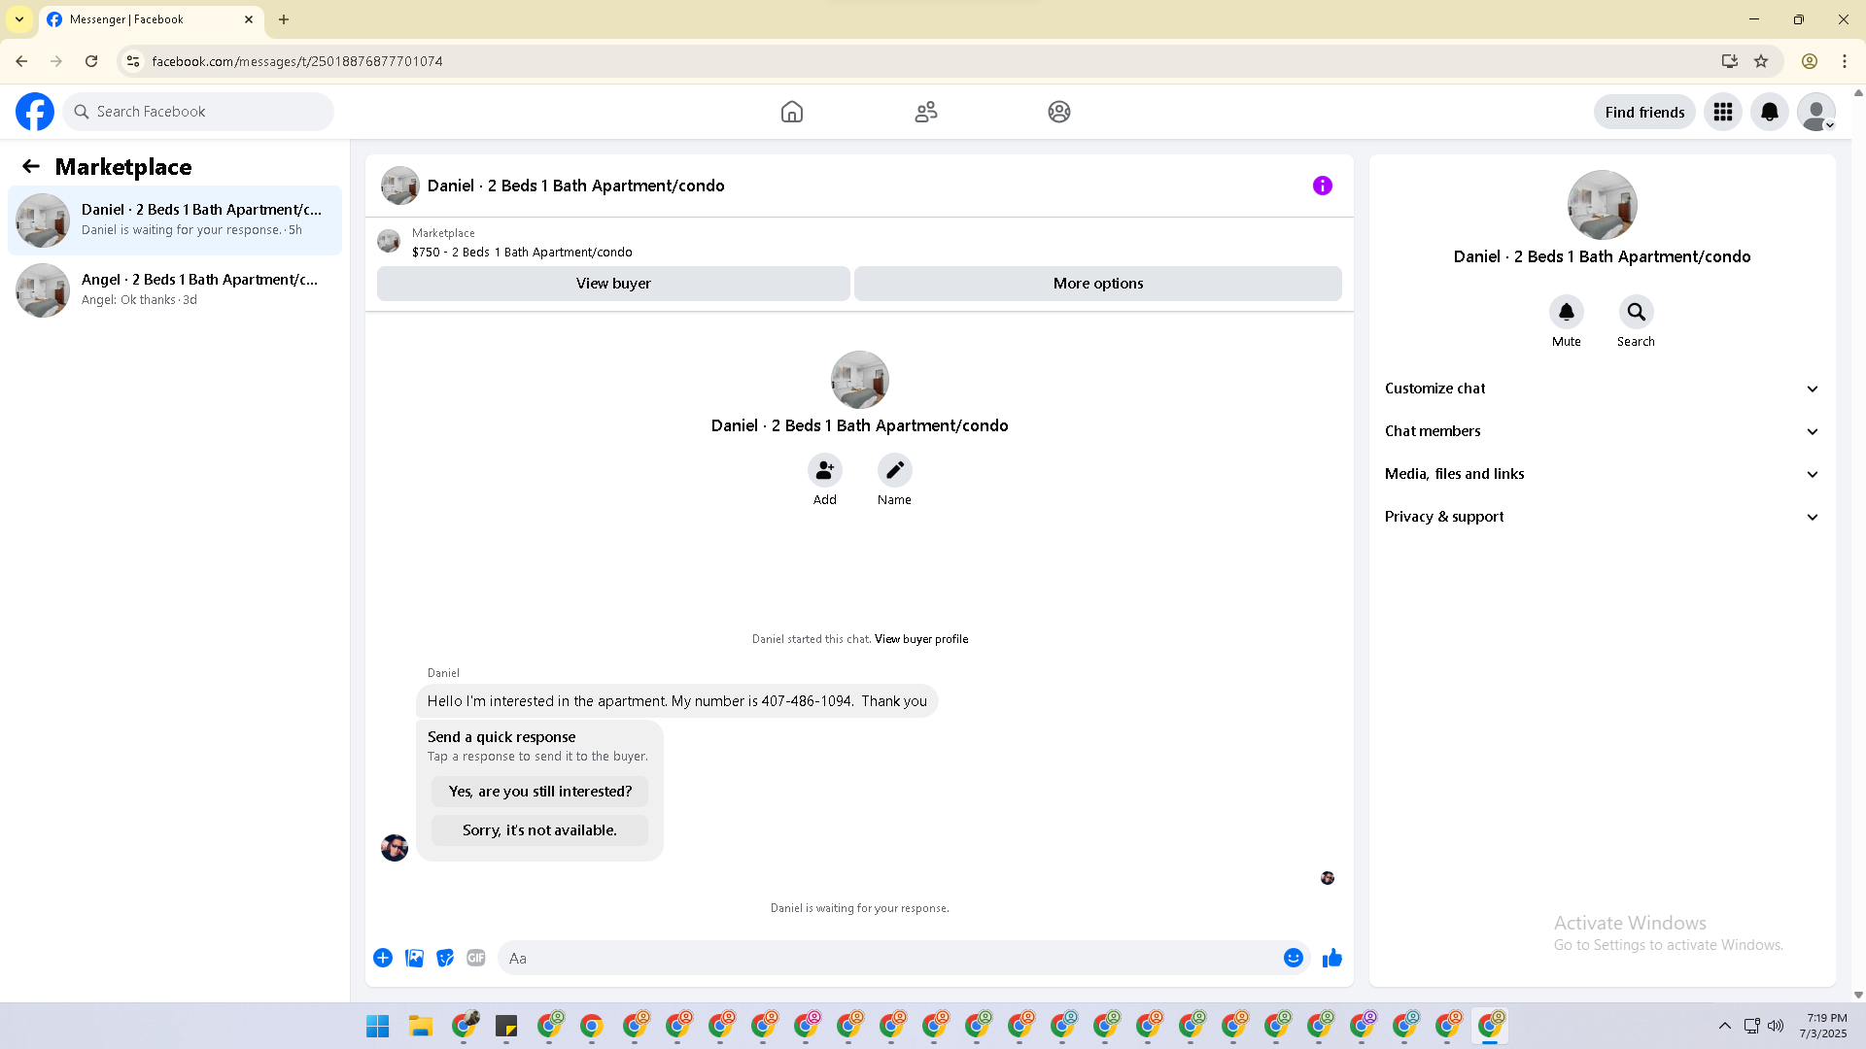
Task: Click the Aa message input field
Action: pyautogui.click(x=889, y=958)
